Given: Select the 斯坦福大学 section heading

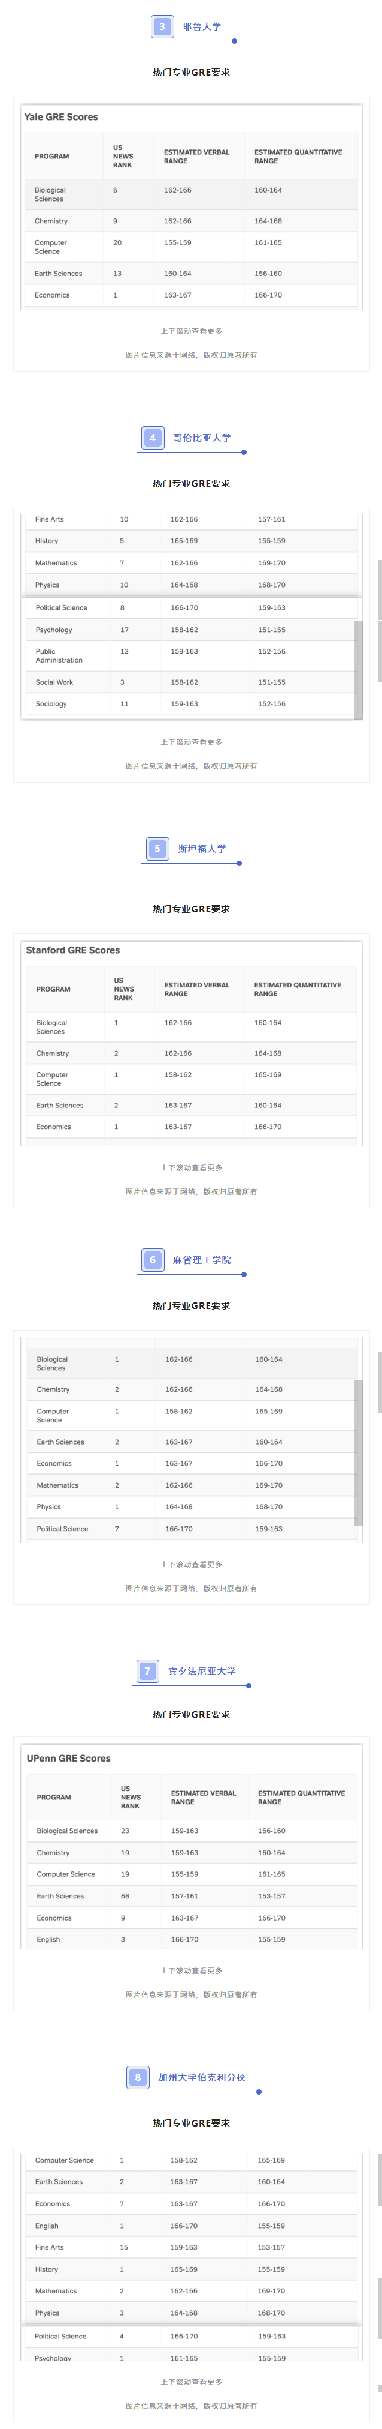Looking at the screenshot, I should coord(202,849).
